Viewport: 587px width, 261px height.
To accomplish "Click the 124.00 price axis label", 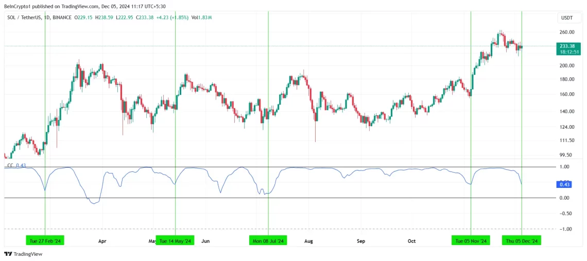I will pyautogui.click(x=567, y=127).
